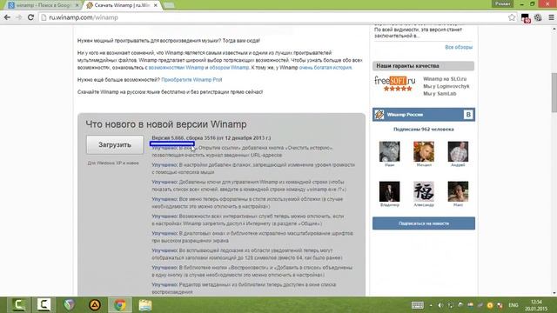Open Владимир's subscriber avatar

coord(389,191)
